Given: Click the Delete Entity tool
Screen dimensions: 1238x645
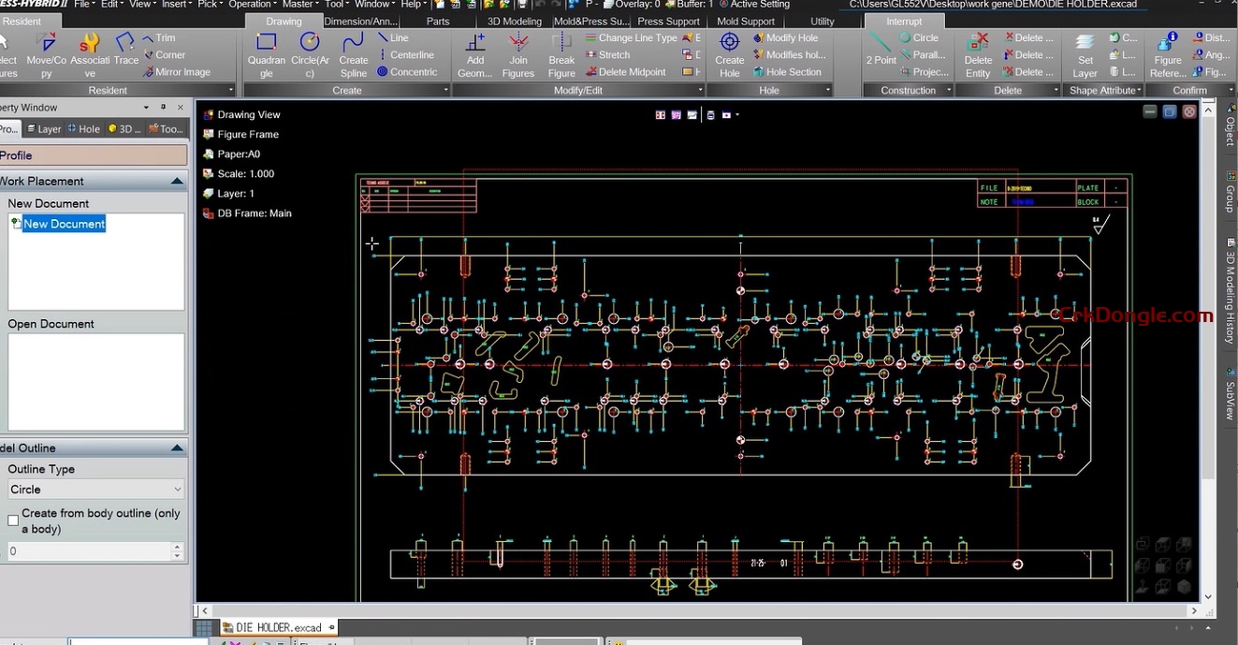Looking at the screenshot, I should click(977, 54).
